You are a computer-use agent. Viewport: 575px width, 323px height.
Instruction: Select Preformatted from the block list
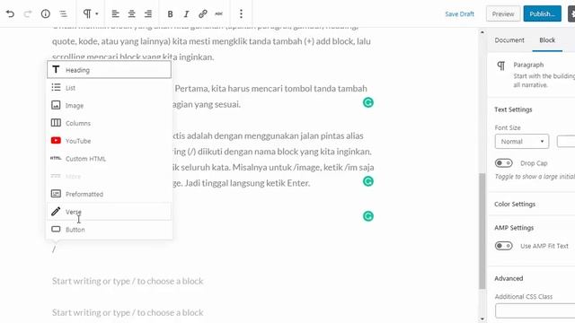(x=109, y=194)
